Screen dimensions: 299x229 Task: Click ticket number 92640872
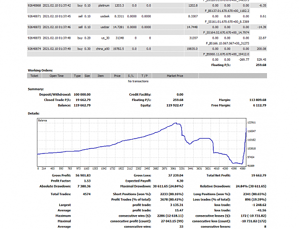tap(34, 27)
